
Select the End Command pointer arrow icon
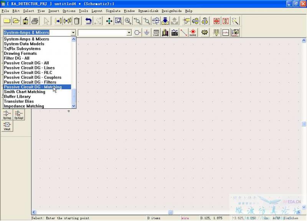(46, 21)
